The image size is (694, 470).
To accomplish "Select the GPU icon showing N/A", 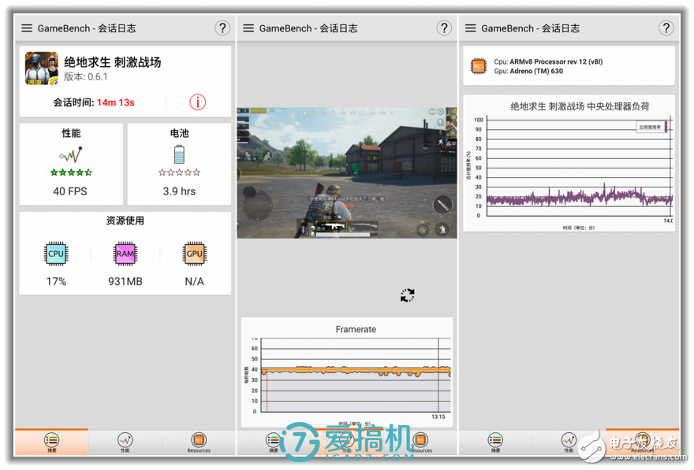I will coord(194,254).
